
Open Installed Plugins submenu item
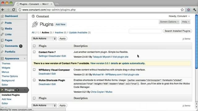pyautogui.click(x=11, y=95)
